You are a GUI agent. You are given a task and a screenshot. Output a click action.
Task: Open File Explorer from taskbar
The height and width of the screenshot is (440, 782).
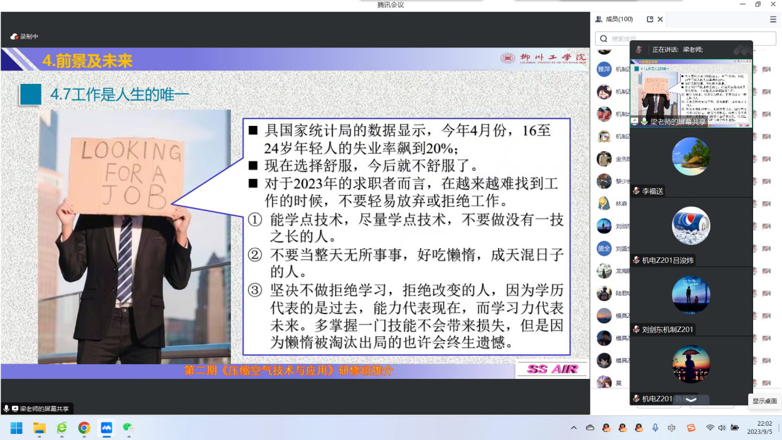pyautogui.click(x=40, y=428)
